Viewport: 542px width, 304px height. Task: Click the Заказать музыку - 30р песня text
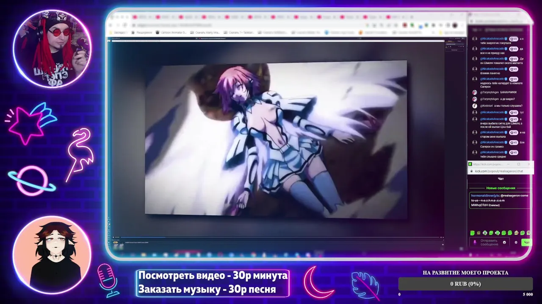coord(207,289)
